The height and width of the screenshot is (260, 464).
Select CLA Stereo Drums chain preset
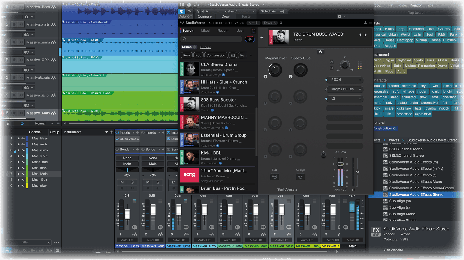218,69
